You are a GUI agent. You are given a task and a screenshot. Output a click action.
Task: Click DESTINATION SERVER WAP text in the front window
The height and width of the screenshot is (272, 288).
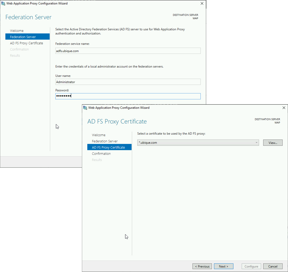pos(267,121)
